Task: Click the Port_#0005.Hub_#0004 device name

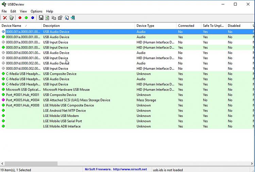Action: pyautogui.click(x=22, y=100)
